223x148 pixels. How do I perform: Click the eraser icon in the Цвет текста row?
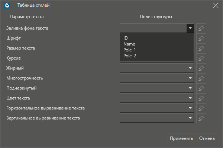[201, 98]
